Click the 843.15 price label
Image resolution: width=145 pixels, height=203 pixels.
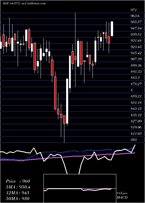136,109
